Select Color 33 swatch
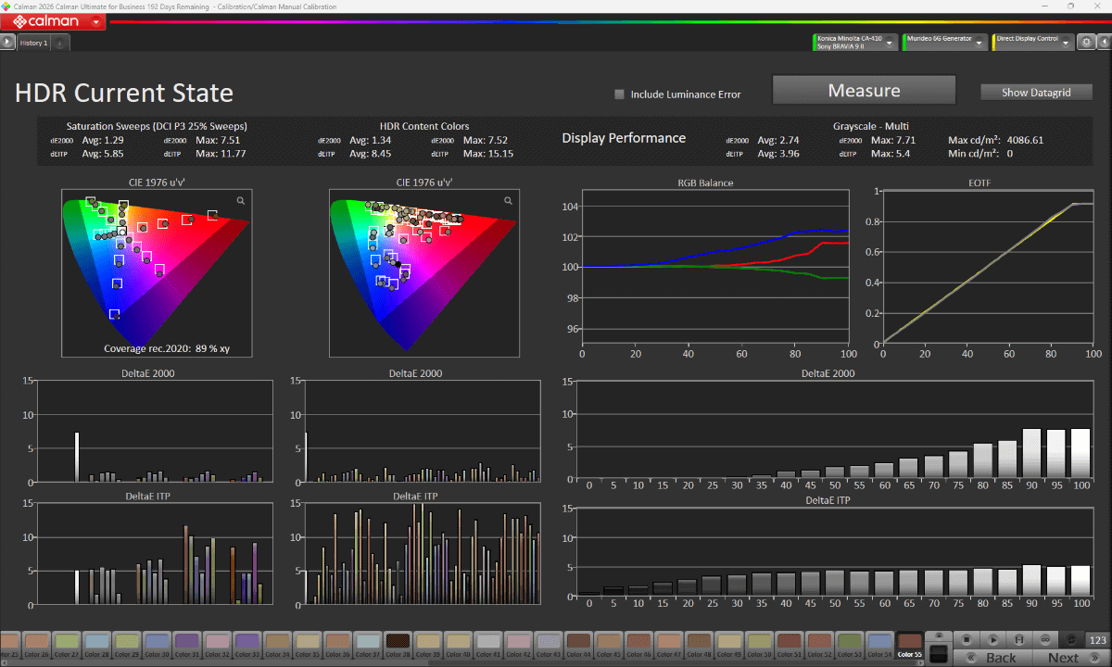This screenshot has height=667, width=1112. (246, 644)
